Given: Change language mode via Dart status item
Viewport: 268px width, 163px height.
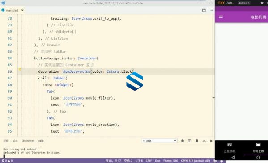Looking at the screenshot, I should (157, 161).
